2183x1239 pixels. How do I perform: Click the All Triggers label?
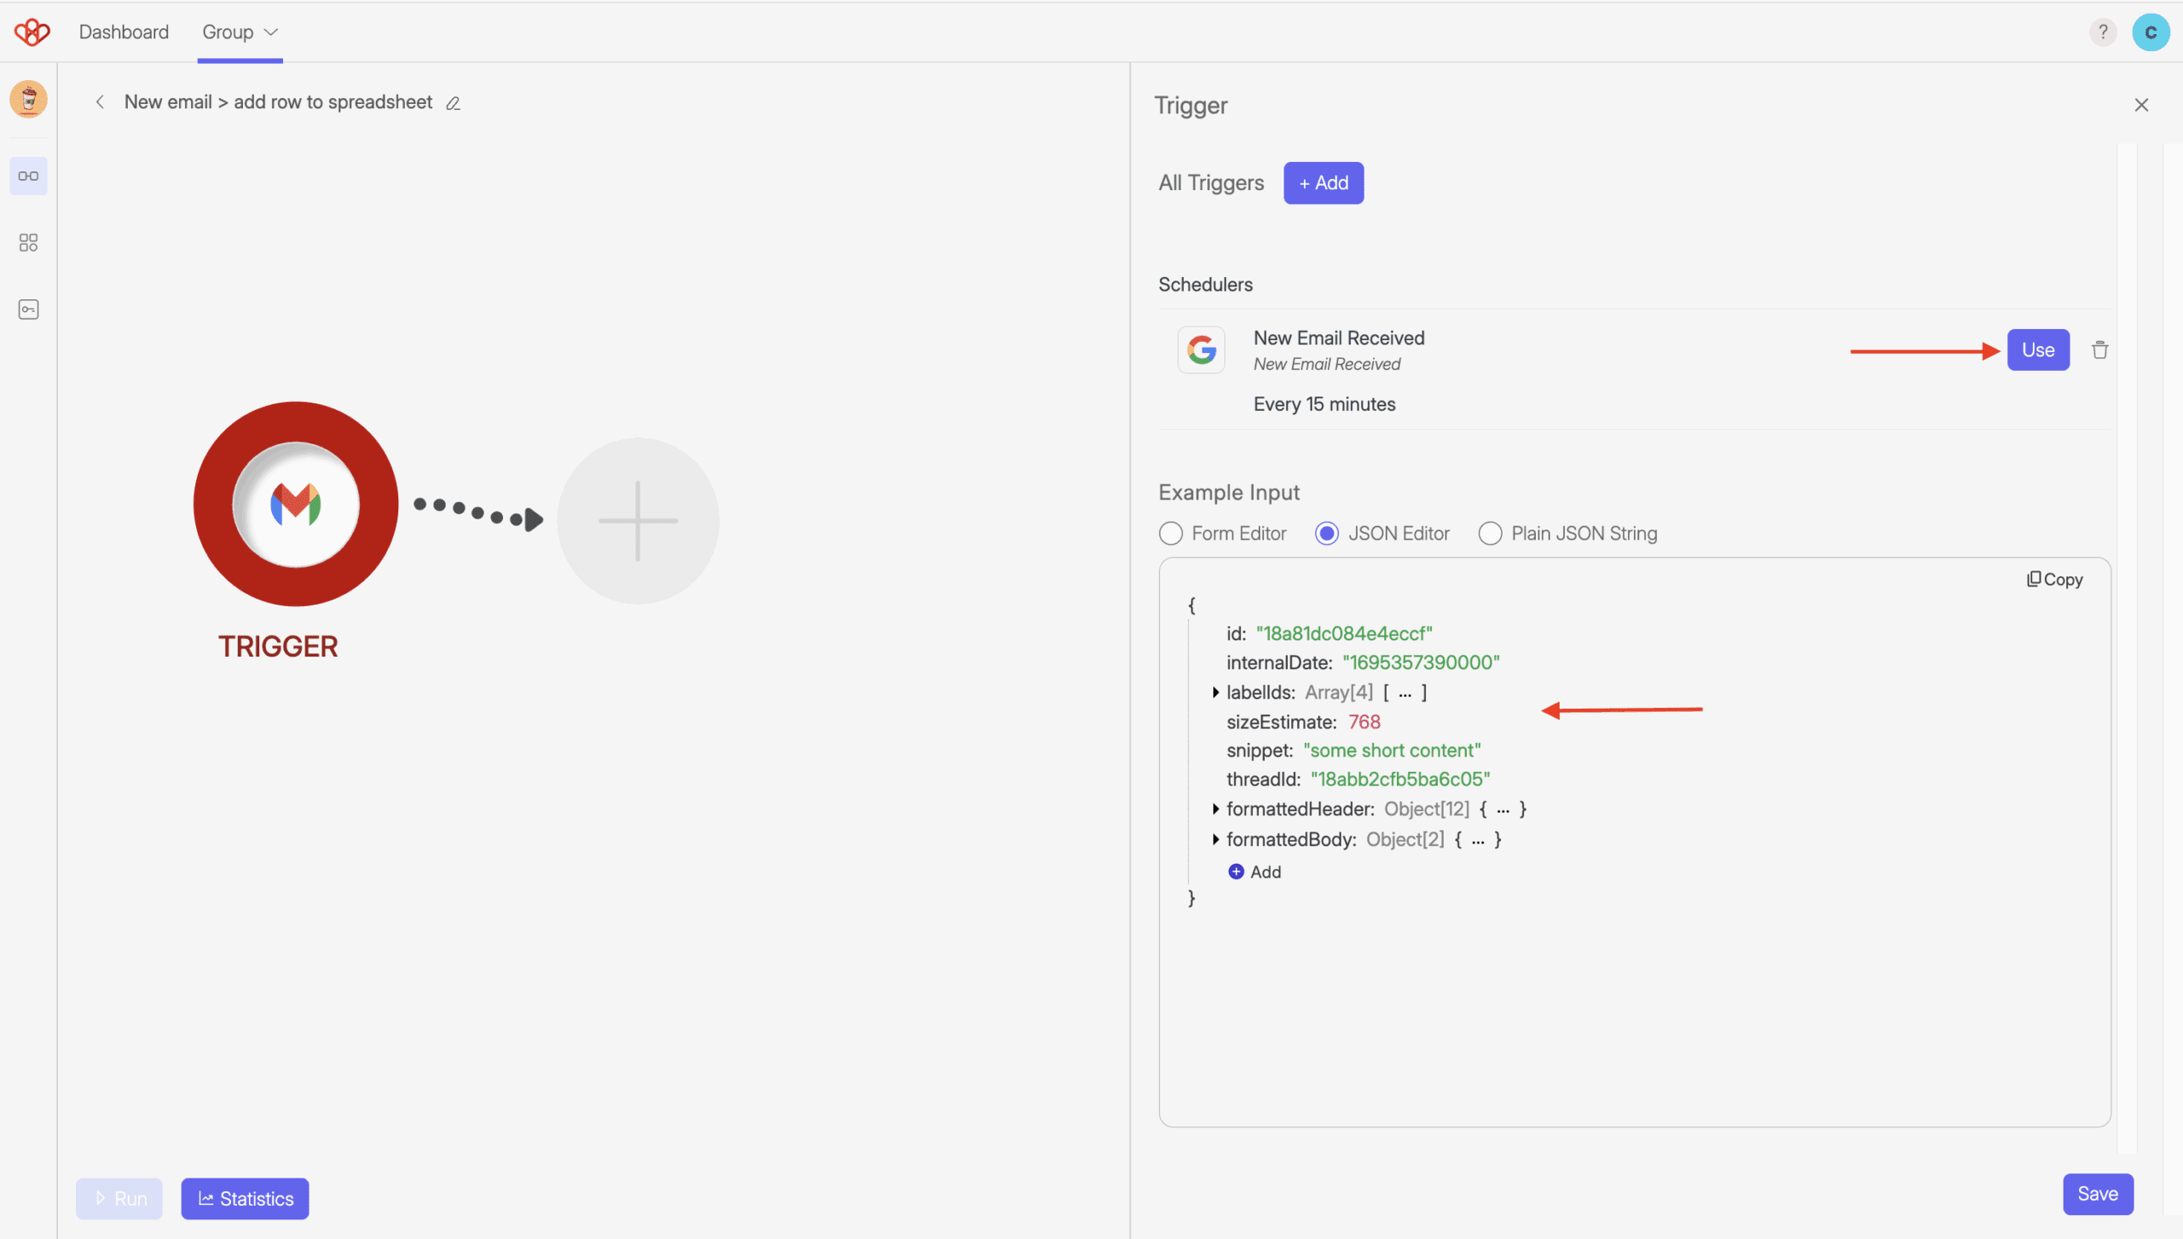click(1211, 182)
